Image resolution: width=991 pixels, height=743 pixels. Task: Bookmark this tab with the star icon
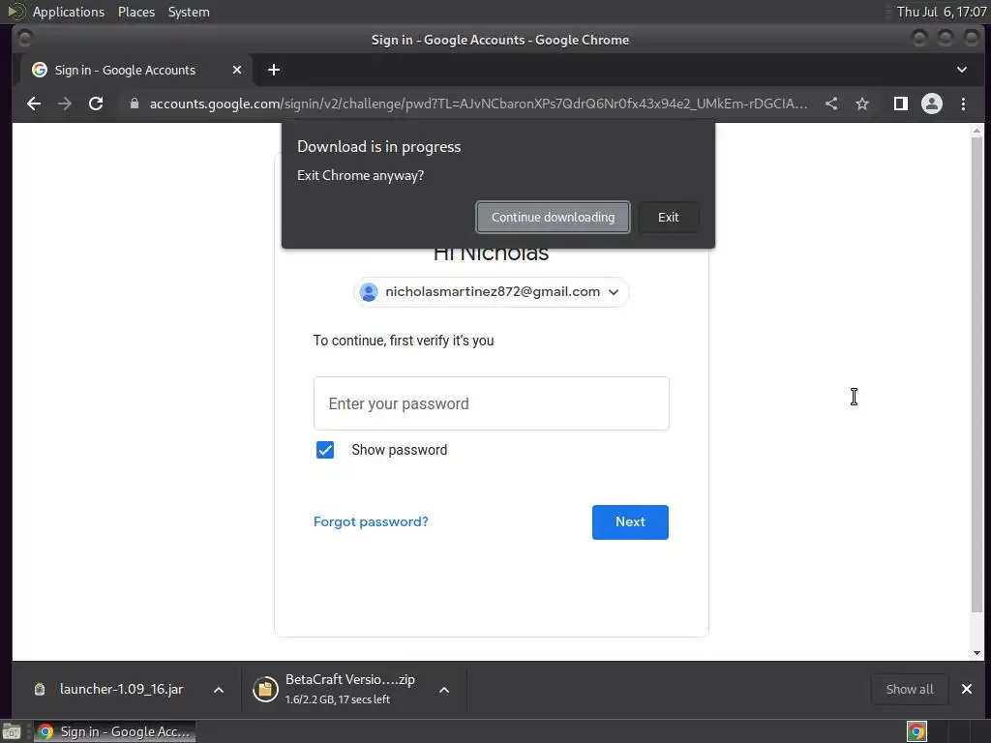(x=862, y=104)
